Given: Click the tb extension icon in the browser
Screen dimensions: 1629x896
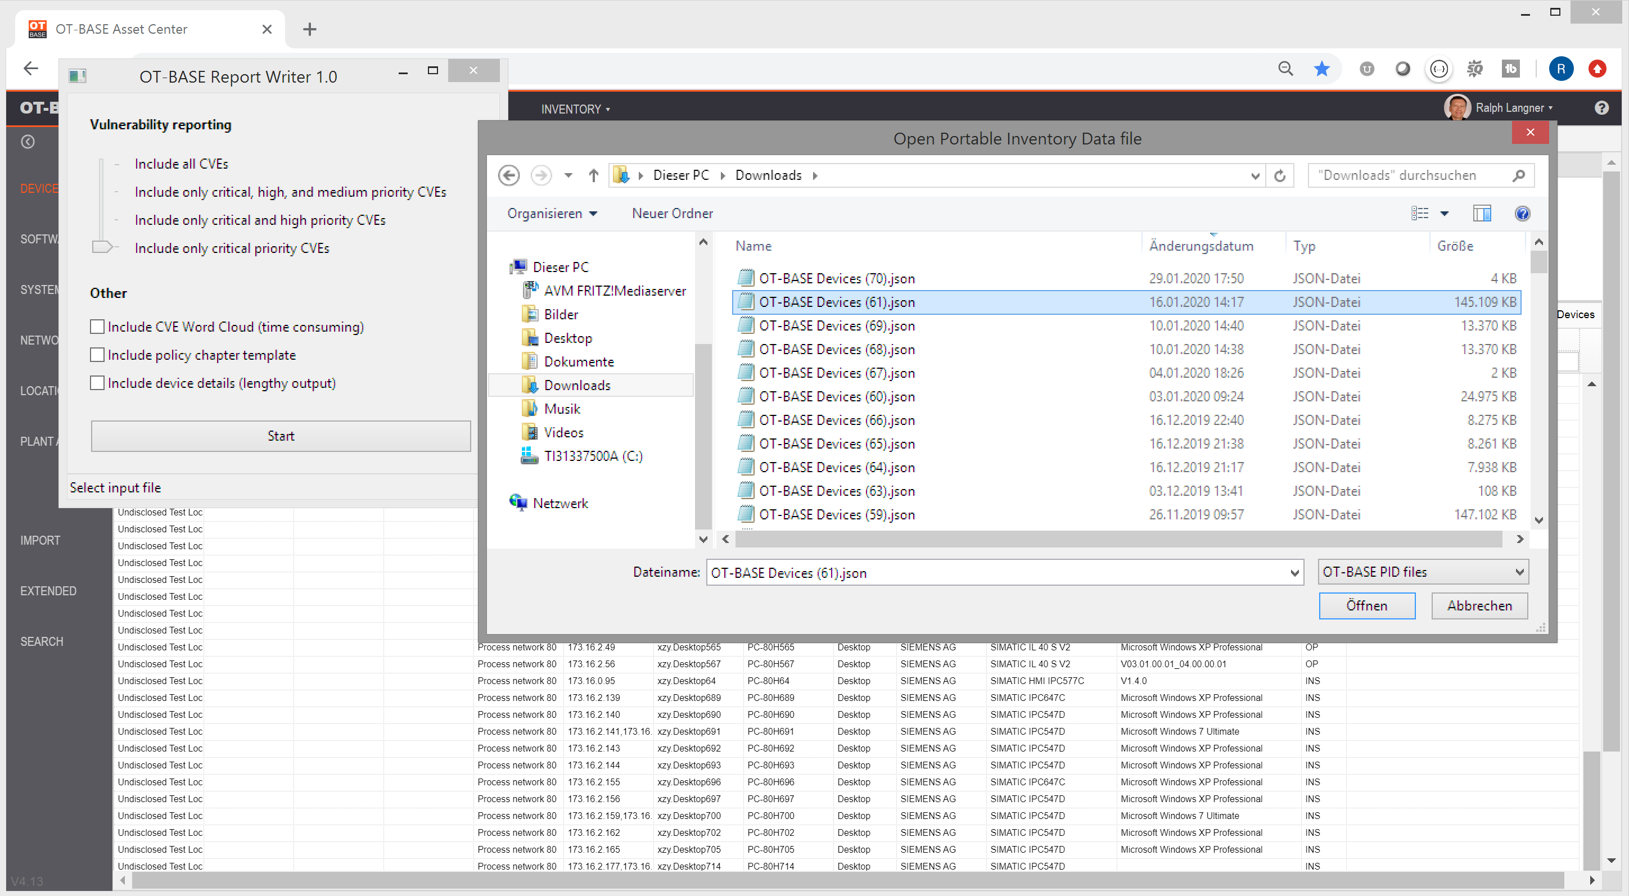Looking at the screenshot, I should tap(1511, 68).
